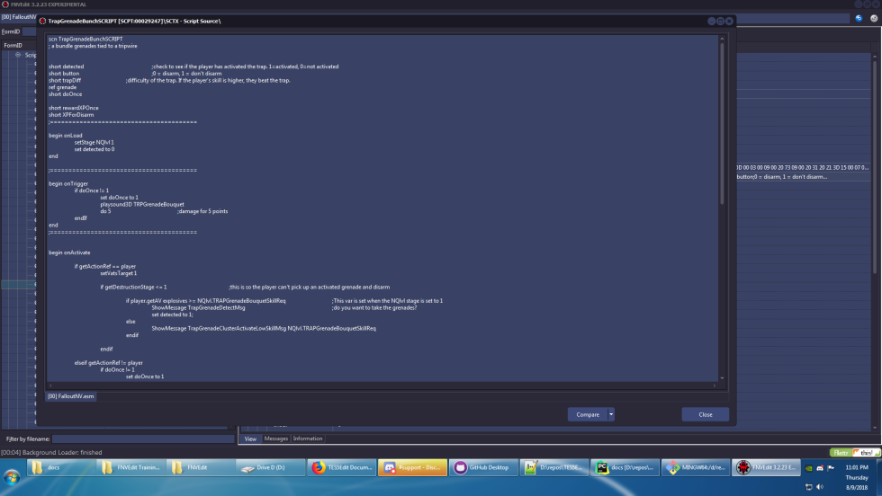The image size is (882, 496).
Task: Click the 'elseif getActionRef != player' line
Action: pyautogui.click(x=109, y=363)
